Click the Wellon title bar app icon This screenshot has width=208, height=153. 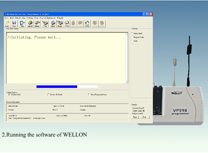[x=5, y=14]
